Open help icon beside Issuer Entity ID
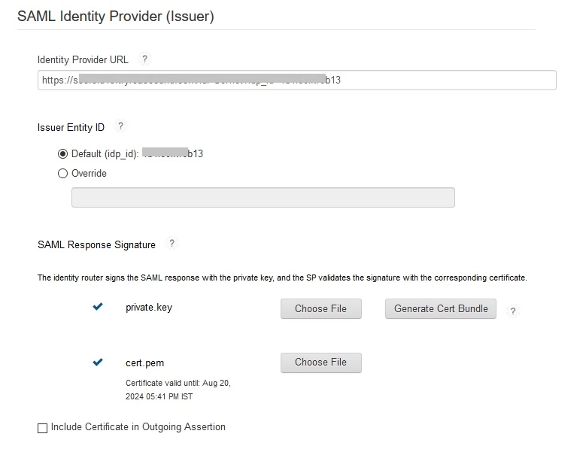586x449 pixels. [x=120, y=126]
